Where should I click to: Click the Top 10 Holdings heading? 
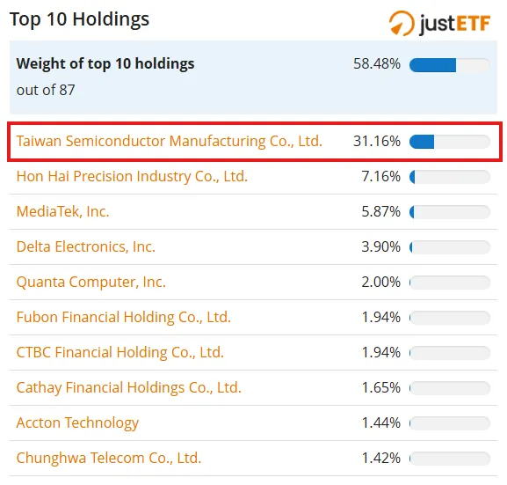[x=80, y=19]
